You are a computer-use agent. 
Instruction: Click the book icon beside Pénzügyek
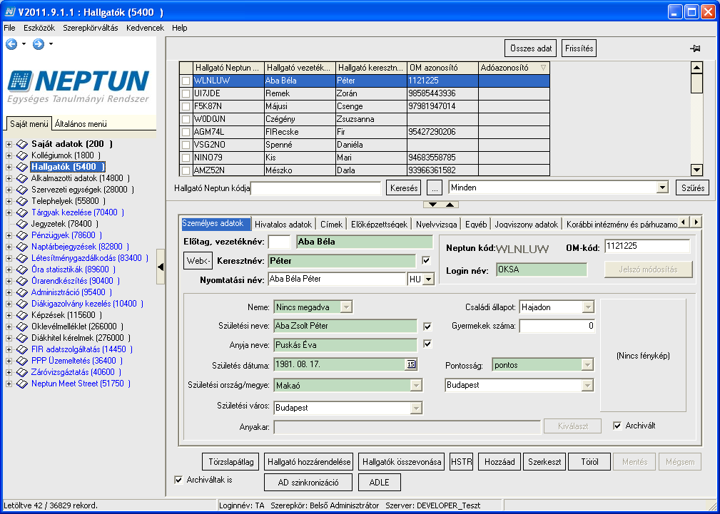(x=22, y=235)
